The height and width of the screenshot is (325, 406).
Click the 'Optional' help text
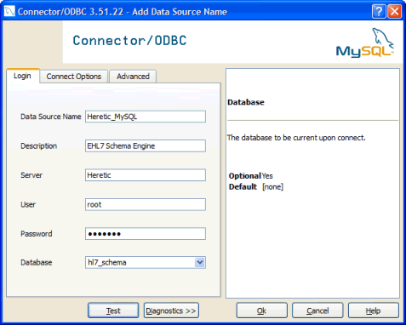245,176
